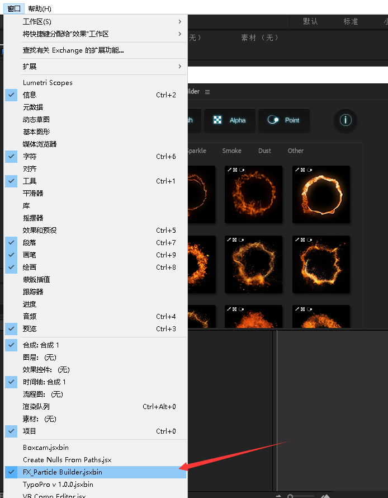The height and width of the screenshot is (498, 388).
Task: Expand the 扩展 submenu
Action: coord(96,67)
